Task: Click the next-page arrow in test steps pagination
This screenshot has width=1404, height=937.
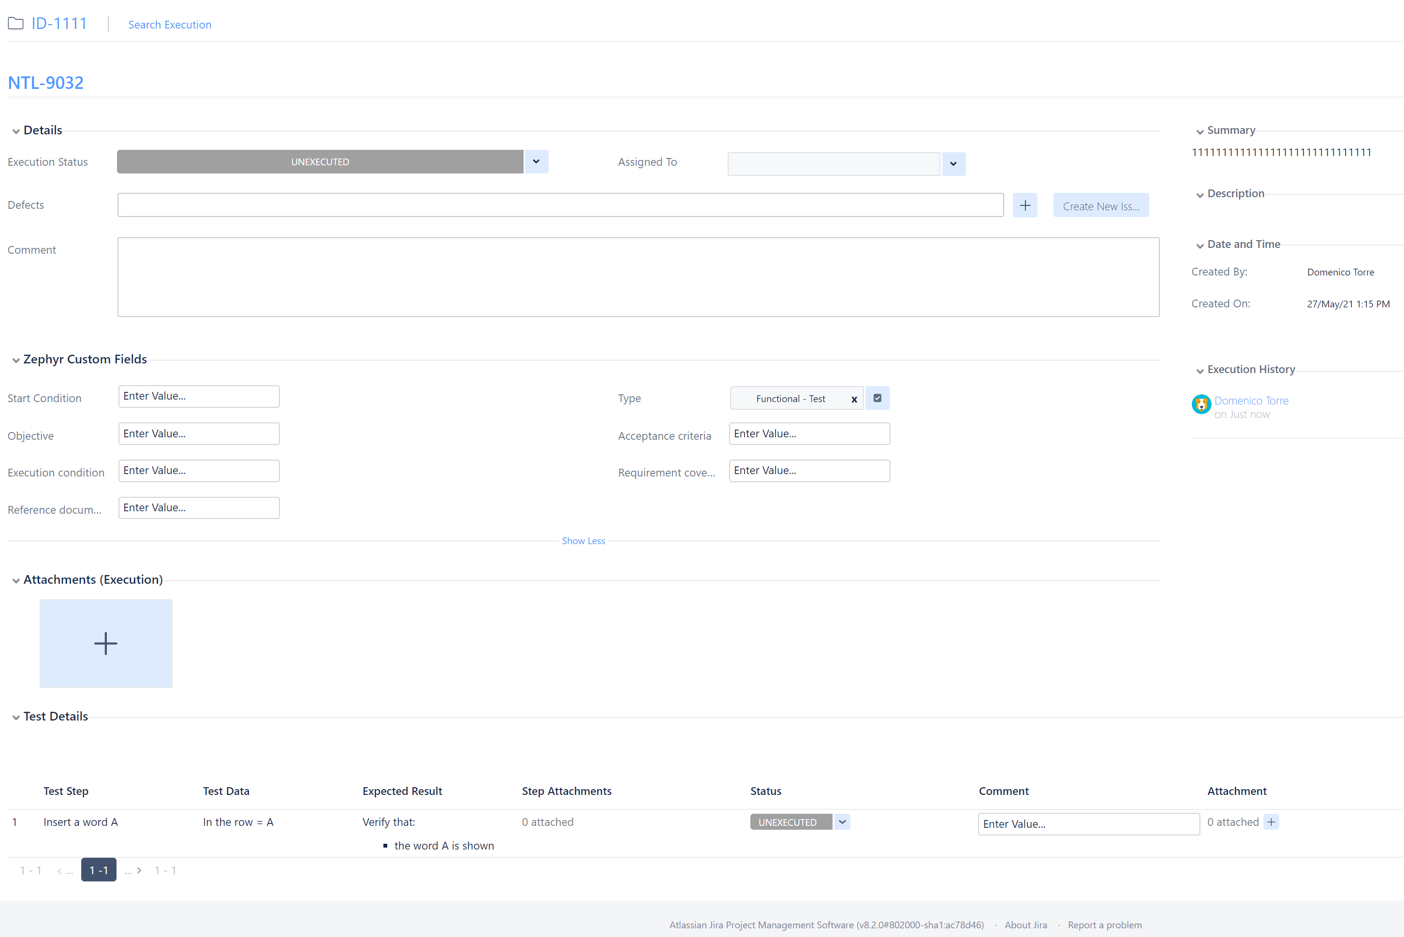Action: tap(140, 870)
